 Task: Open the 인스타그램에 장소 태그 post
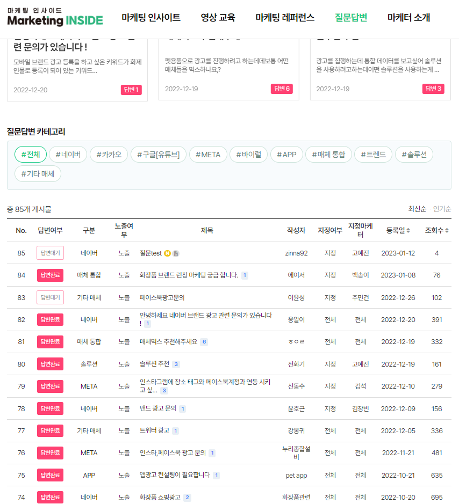pos(205,386)
